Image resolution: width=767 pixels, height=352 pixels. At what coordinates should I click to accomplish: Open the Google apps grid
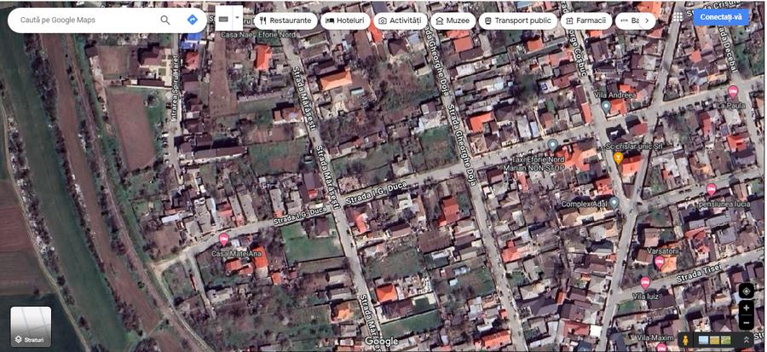click(x=678, y=17)
